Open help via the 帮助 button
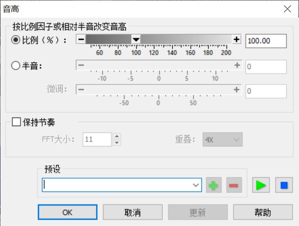299x226 pixels. point(263,212)
